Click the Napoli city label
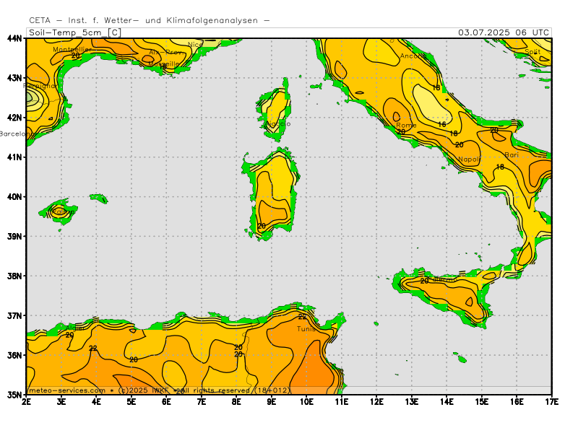Screen dimensions: 578x433 (469, 159)
